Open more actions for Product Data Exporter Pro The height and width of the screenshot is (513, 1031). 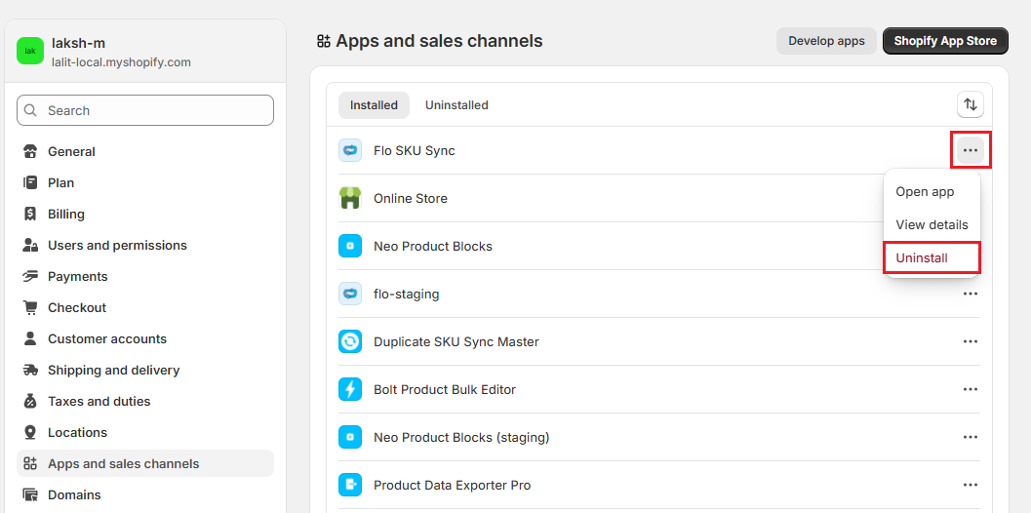pos(970,486)
